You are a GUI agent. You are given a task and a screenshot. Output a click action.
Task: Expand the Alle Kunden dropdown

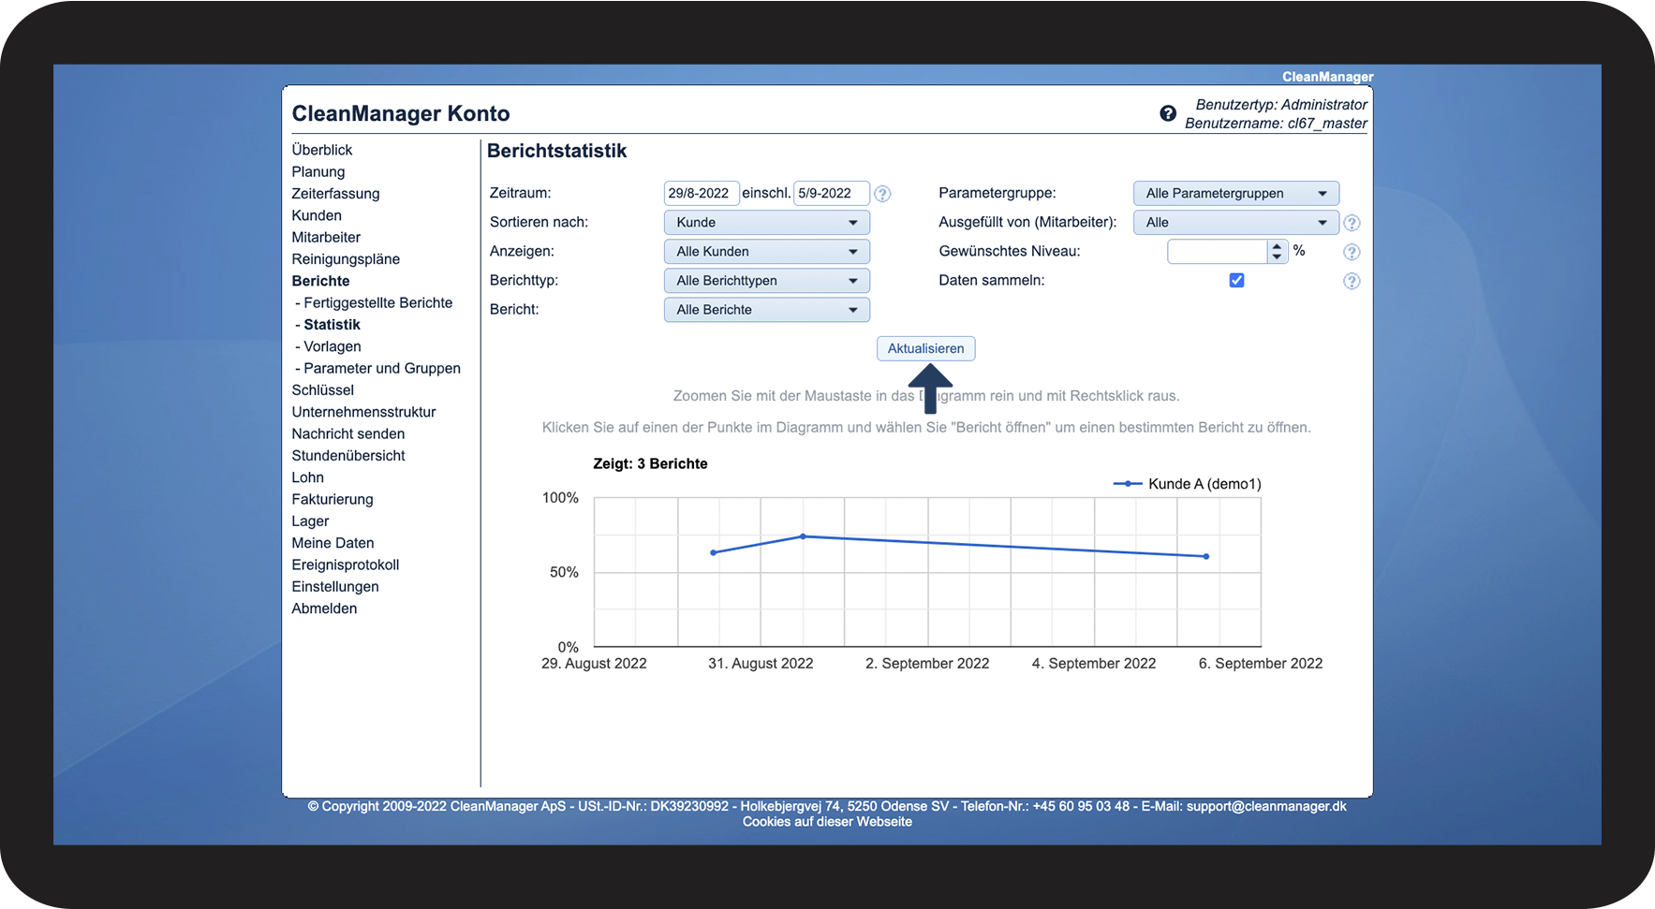pos(766,252)
